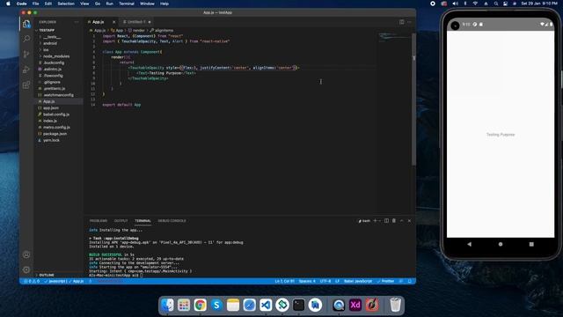The image size is (563, 317).
Task: Open index.js in the file explorer
Action: (x=50, y=122)
